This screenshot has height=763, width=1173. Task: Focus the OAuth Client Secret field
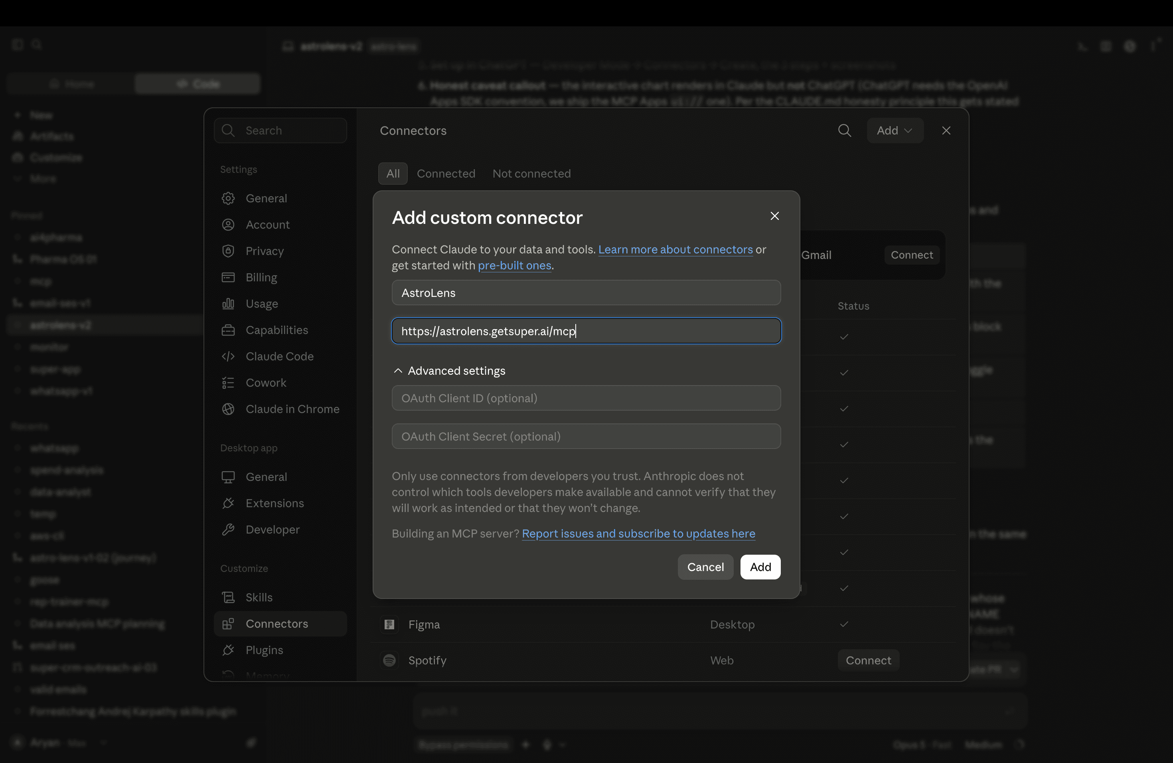586,436
